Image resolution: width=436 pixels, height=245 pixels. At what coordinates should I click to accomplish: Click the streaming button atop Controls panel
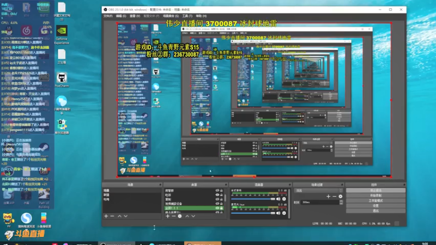(x=376, y=191)
